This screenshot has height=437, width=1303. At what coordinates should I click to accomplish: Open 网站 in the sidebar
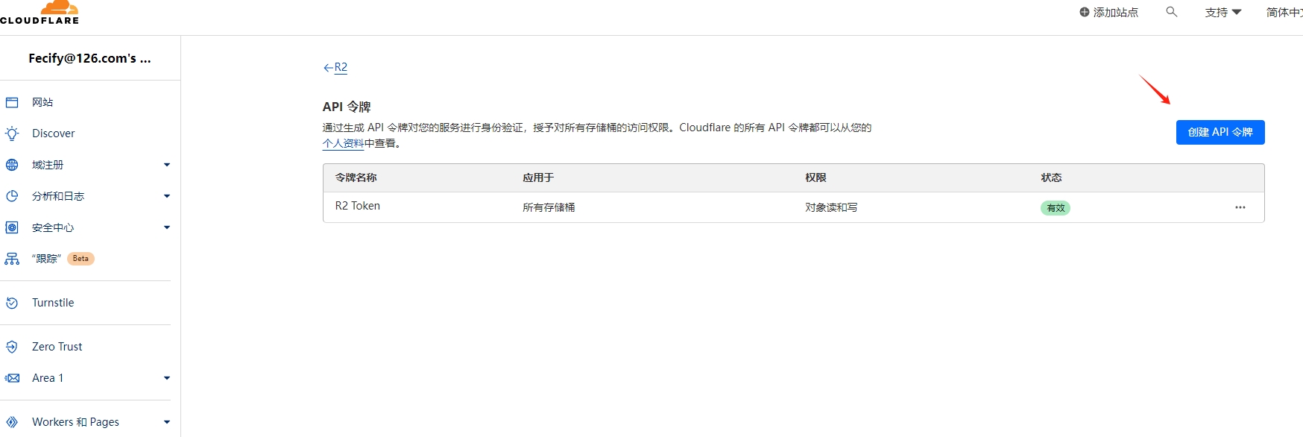pyautogui.click(x=42, y=102)
